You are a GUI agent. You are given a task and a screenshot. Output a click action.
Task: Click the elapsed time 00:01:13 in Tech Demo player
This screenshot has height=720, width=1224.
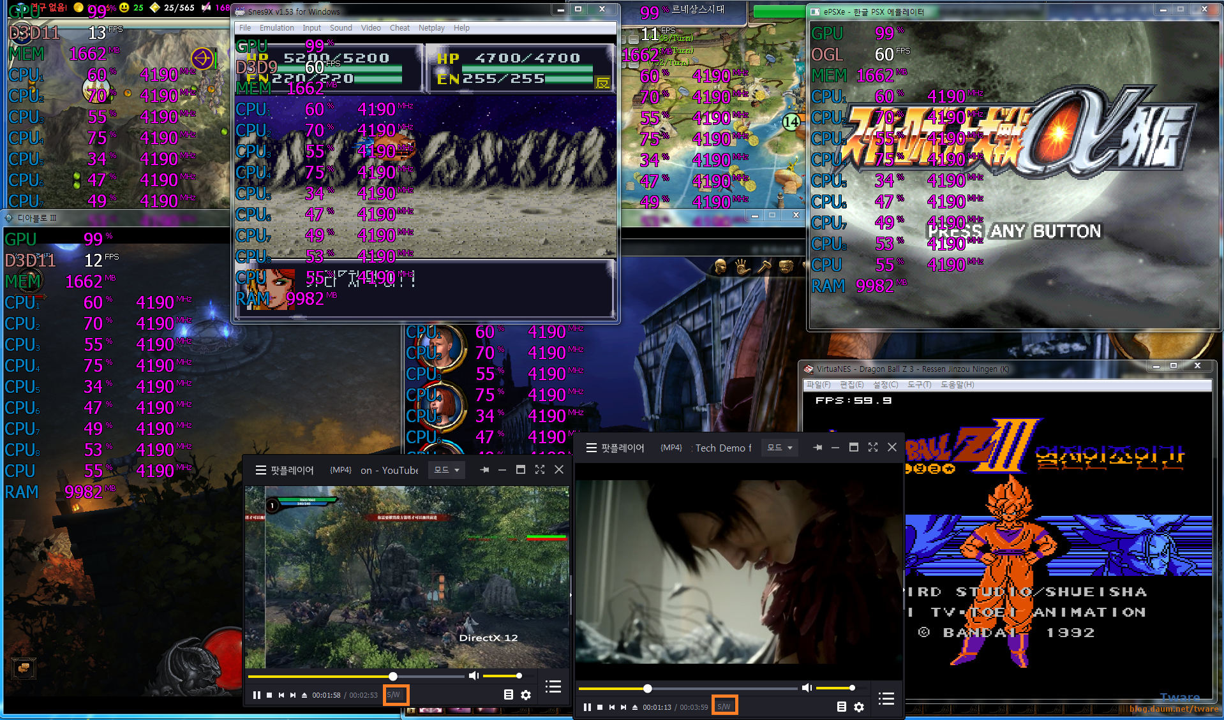[657, 707]
